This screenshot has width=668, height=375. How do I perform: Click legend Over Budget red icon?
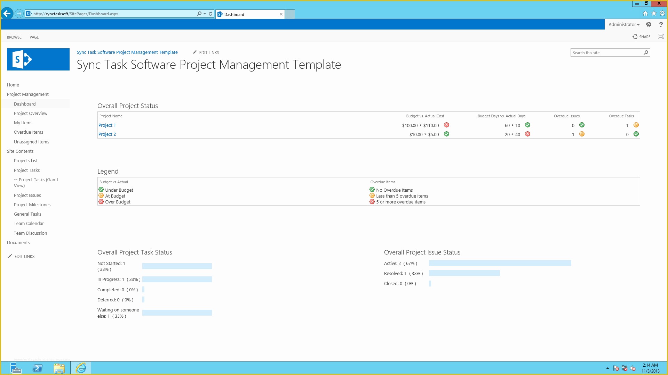point(101,202)
